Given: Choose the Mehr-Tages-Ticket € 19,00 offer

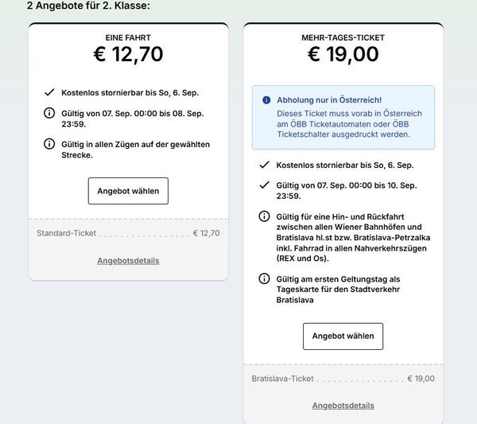Looking at the screenshot, I should pos(343,336).
